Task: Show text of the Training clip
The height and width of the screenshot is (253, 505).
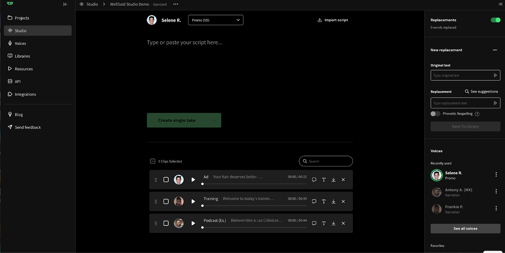Action: click(324, 201)
